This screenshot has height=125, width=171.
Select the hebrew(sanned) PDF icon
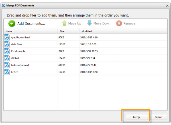tap(7, 65)
